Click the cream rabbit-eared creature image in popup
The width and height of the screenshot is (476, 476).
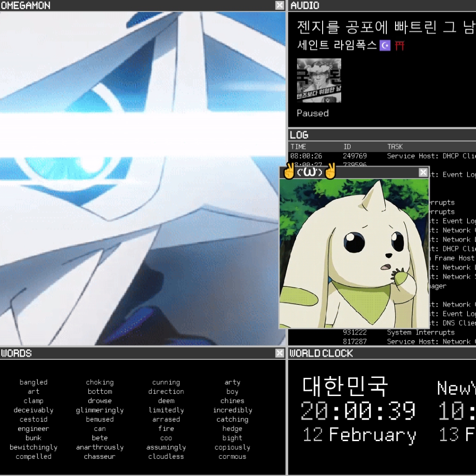coord(354,253)
